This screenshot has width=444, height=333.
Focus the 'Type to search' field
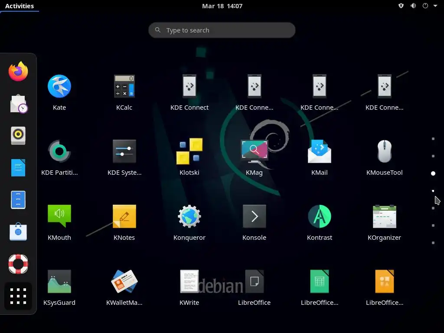pyautogui.click(x=222, y=30)
